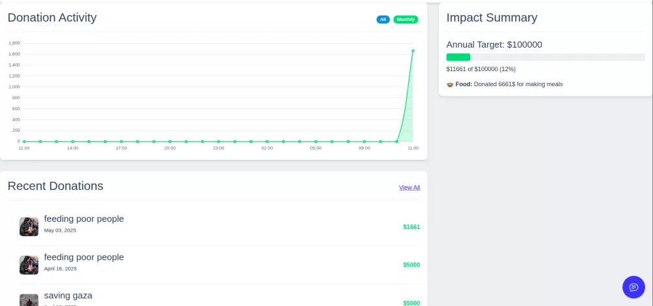Open feeding poor people dated May 03
The width and height of the screenshot is (653, 306).
pos(84,219)
